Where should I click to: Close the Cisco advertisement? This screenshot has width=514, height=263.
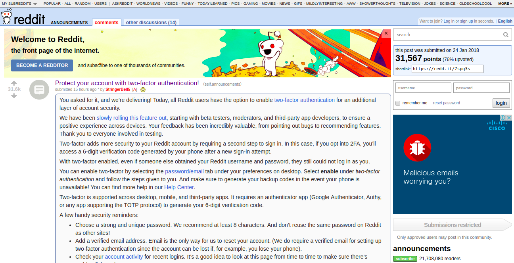[x=509, y=118]
